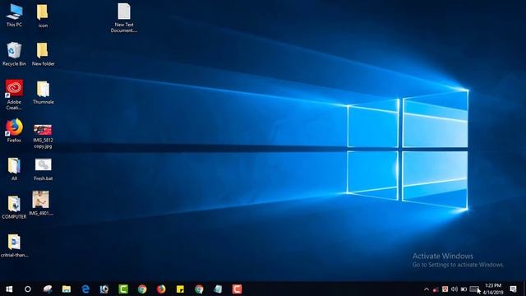Click the red recording tray icon
Screen dimensions: 526x296
(436, 289)
